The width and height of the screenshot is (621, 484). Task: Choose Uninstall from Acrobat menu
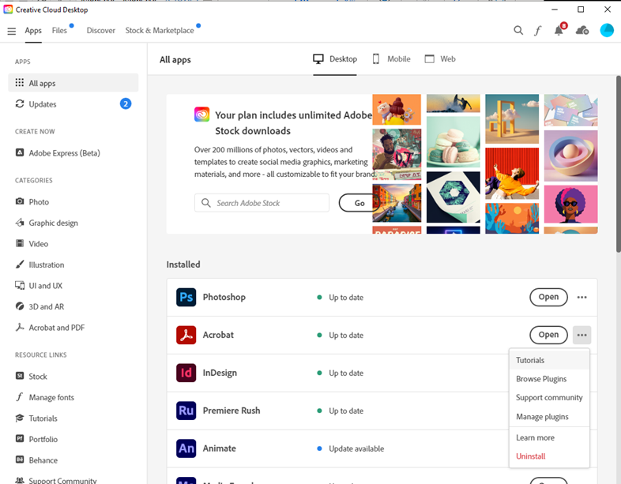click(549, 456)
